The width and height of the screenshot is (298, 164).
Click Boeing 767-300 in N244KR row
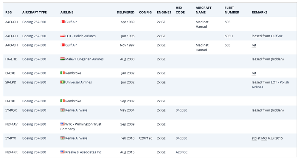[x=34, y=152]
